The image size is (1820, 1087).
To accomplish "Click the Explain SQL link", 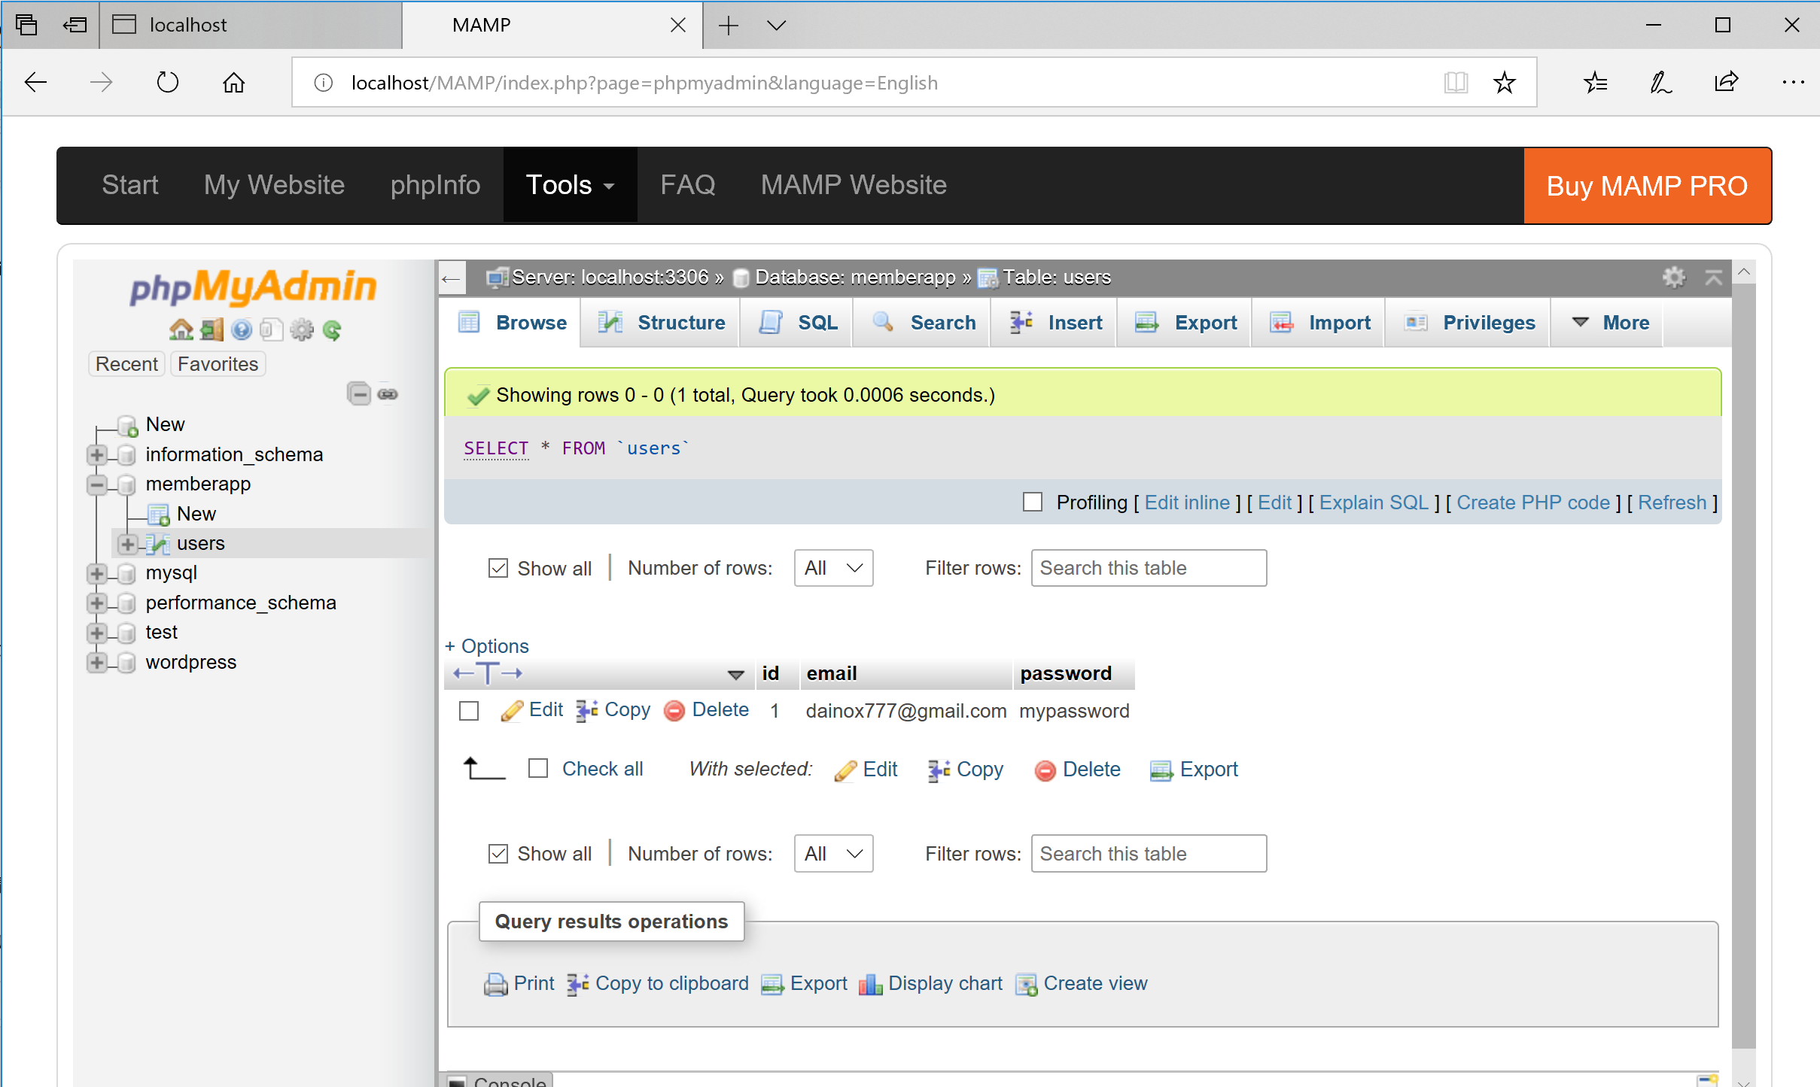I will [1373, 502].
